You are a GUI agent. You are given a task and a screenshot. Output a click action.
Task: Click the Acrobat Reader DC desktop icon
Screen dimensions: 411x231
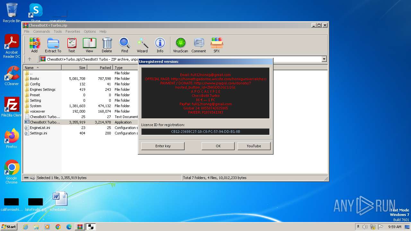point(12,47)
